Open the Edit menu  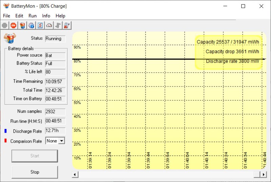(19, 16)
